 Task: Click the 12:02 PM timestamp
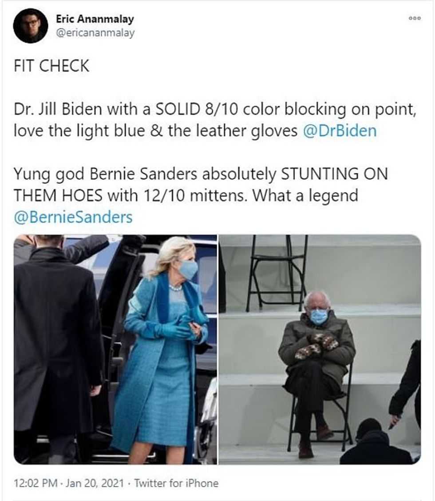tap(36, 483)
